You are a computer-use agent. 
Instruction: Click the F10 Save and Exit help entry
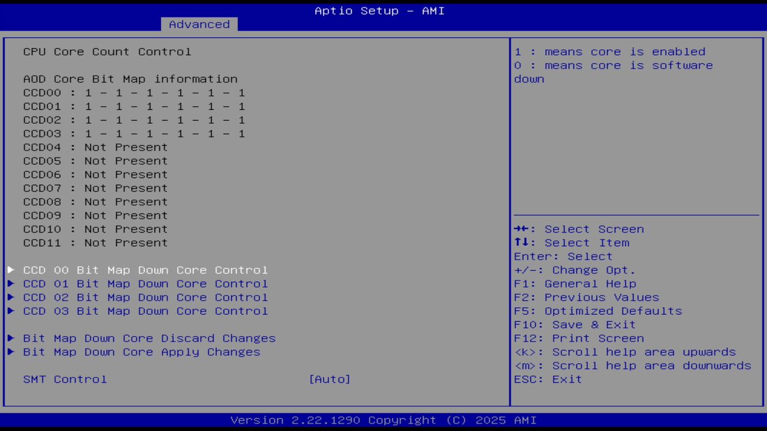tap(574, 324)
